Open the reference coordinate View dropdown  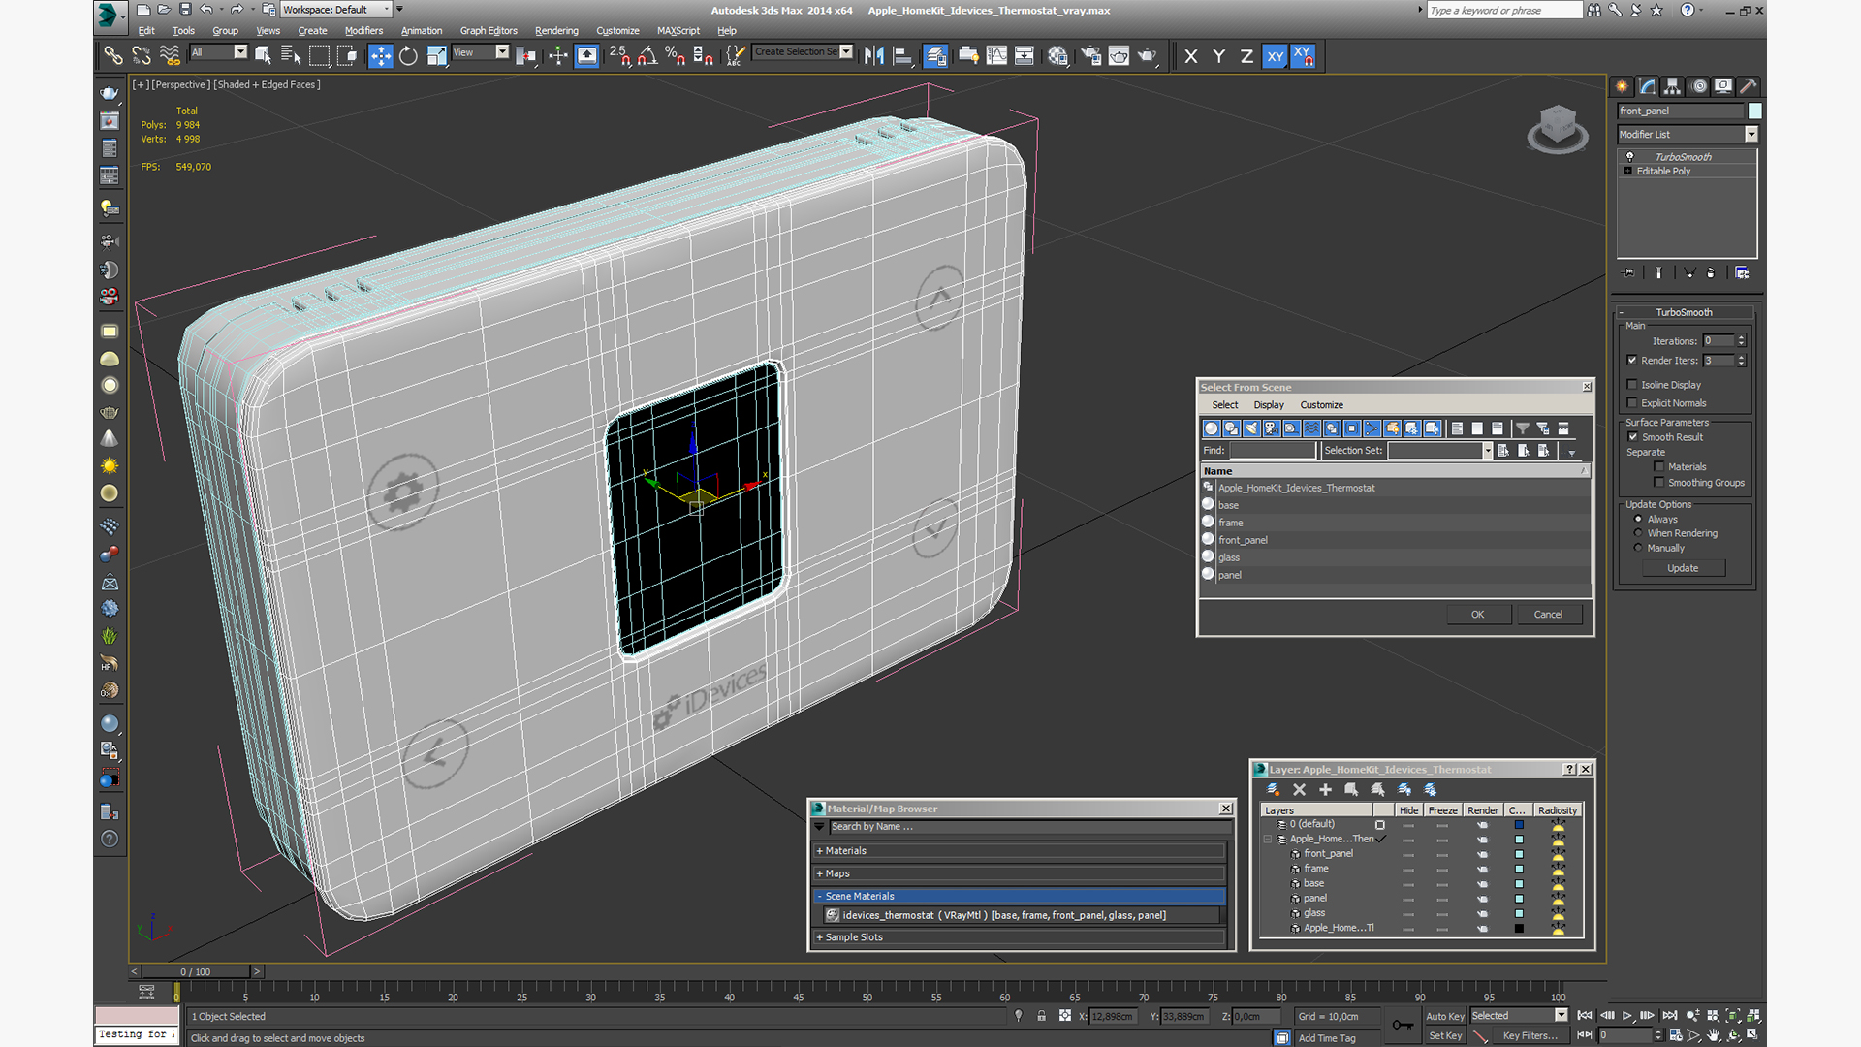[502, 52]
